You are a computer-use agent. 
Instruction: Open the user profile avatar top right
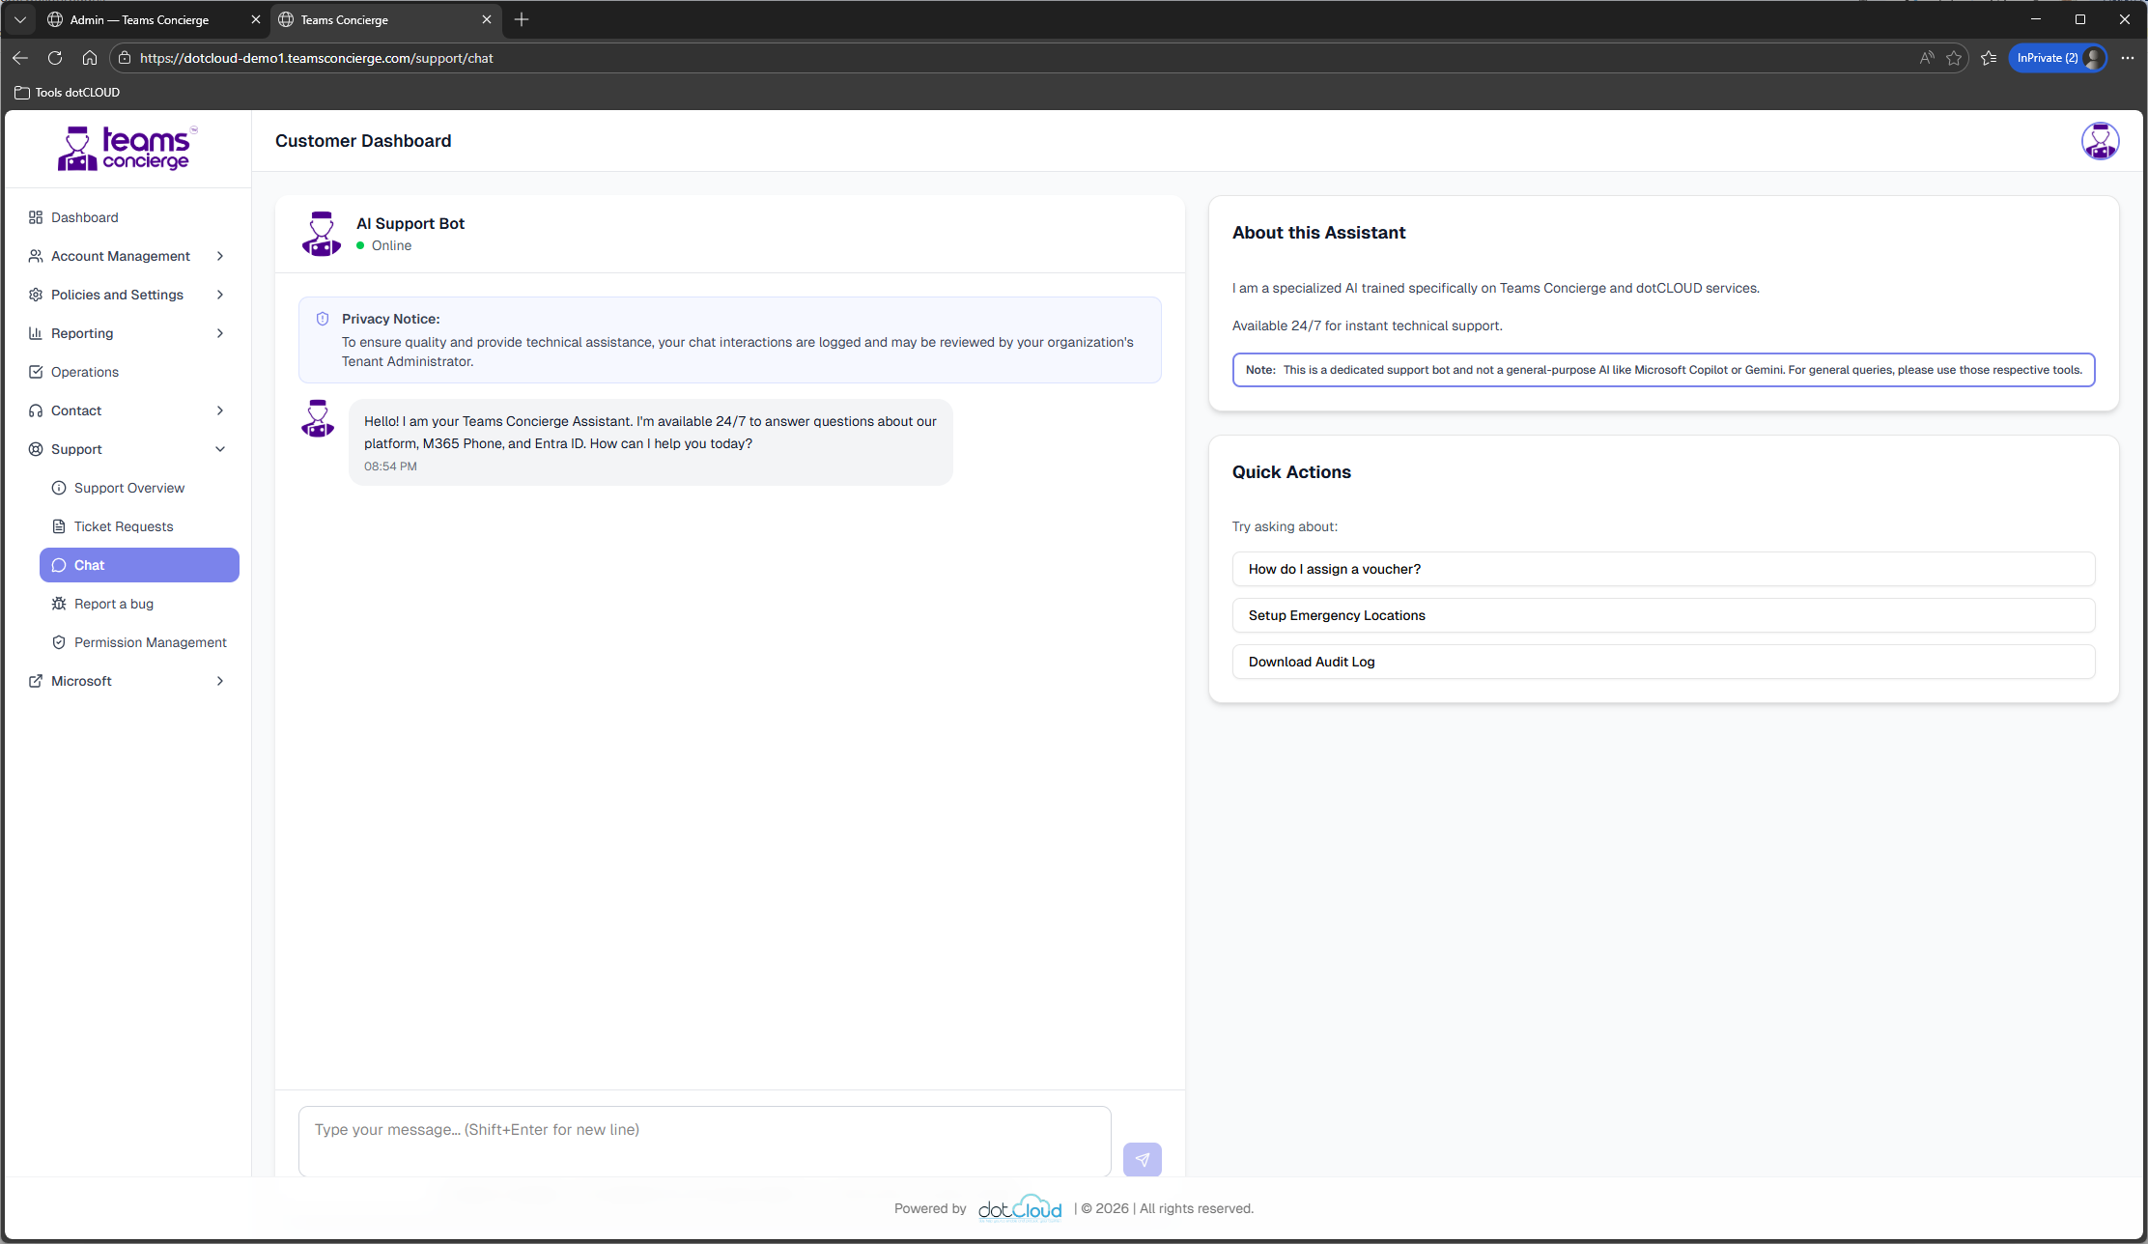pos(2099,141)
